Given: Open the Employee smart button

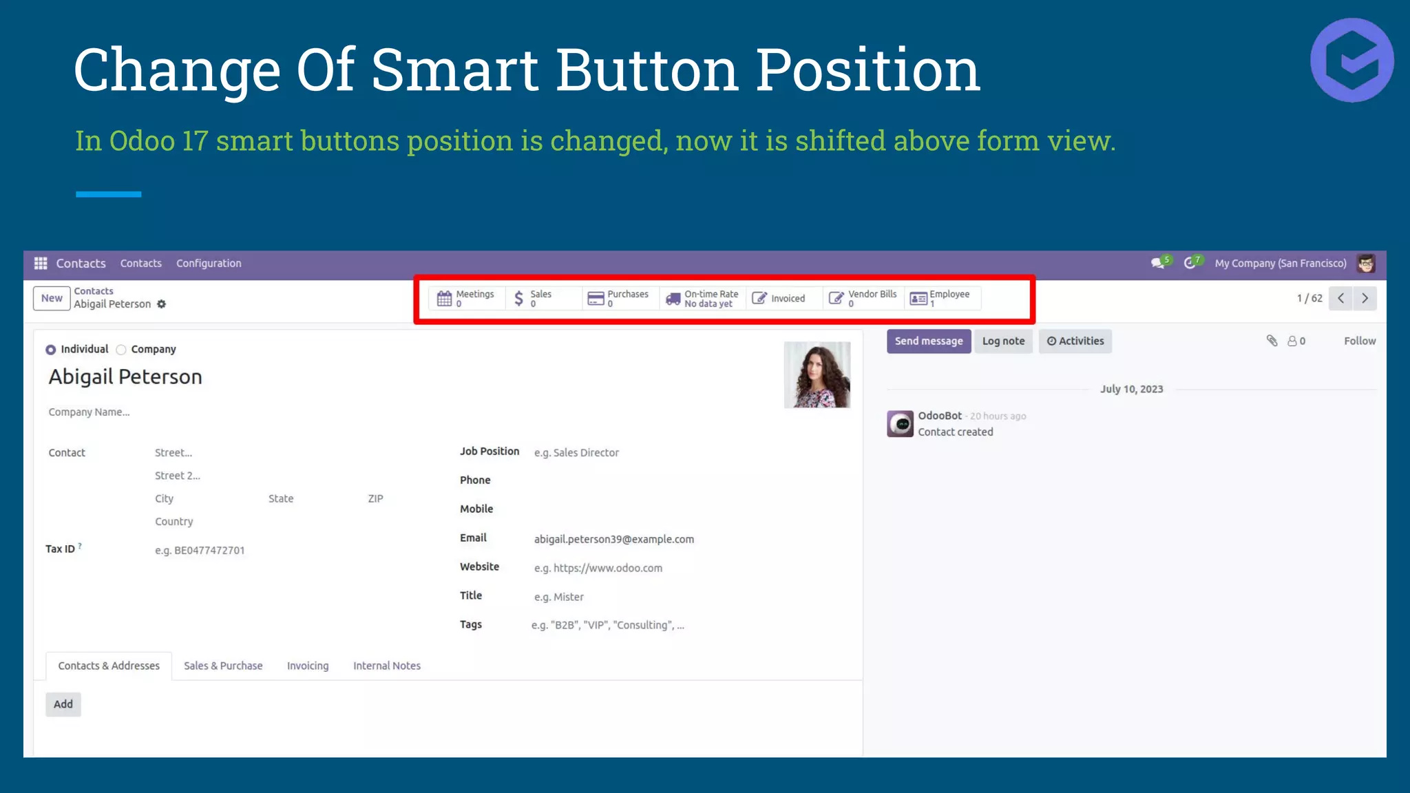Looking at the screenshot, I should click(943, 299).
